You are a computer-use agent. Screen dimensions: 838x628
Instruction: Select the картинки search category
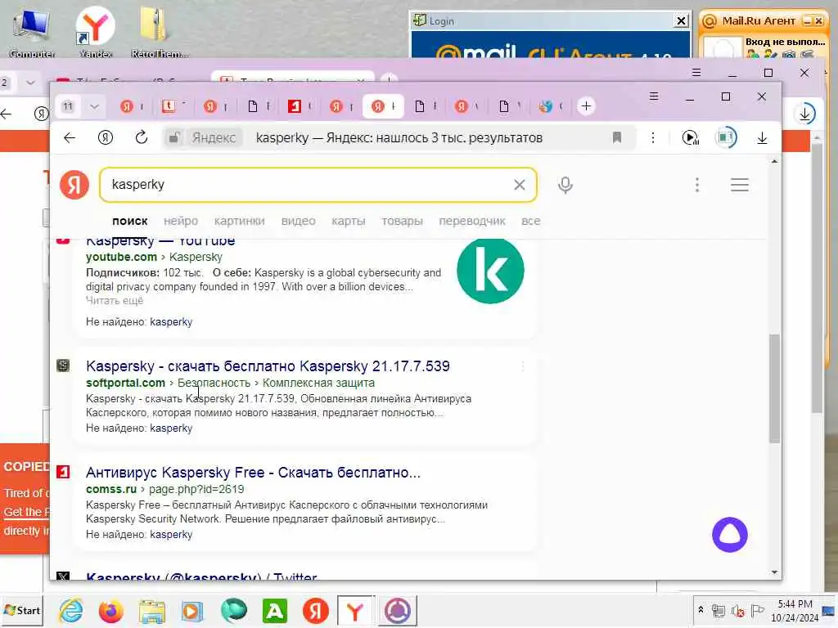(x=240, y=221)
